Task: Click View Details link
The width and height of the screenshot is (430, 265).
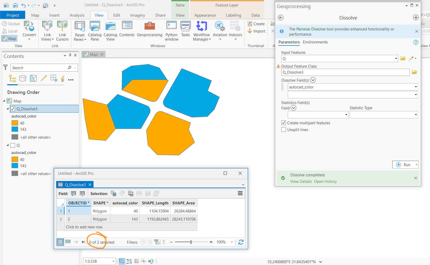Action: coord(301,182)
